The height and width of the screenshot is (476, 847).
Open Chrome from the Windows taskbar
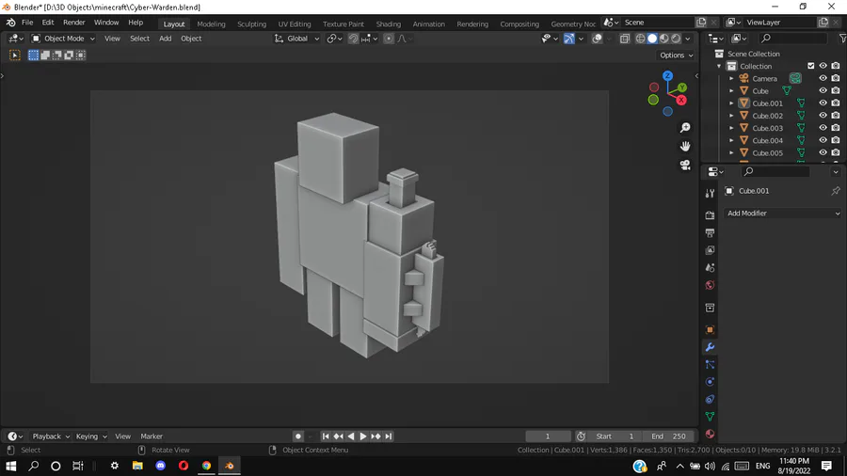pyautogui.click(x=206, y=466)
